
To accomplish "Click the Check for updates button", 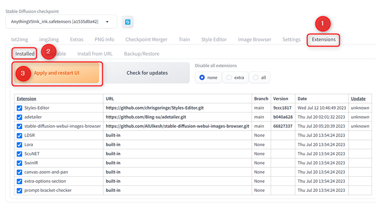I will (147, 73).
